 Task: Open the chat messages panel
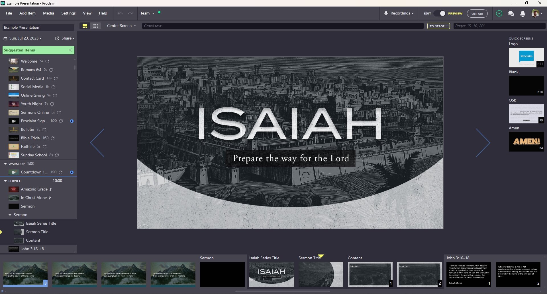tap(511, 13)
